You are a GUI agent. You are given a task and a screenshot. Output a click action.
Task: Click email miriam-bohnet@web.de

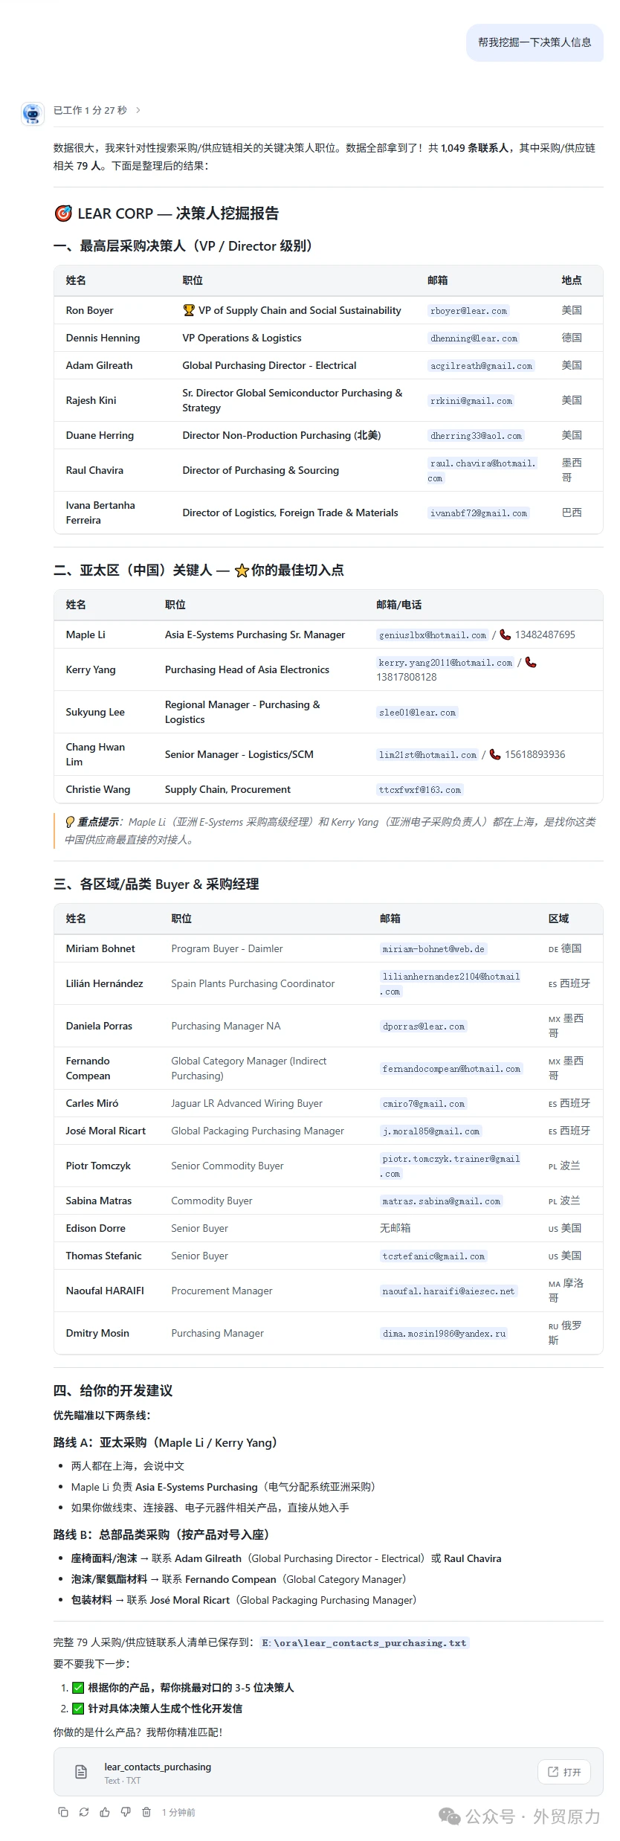coord(433,949)
